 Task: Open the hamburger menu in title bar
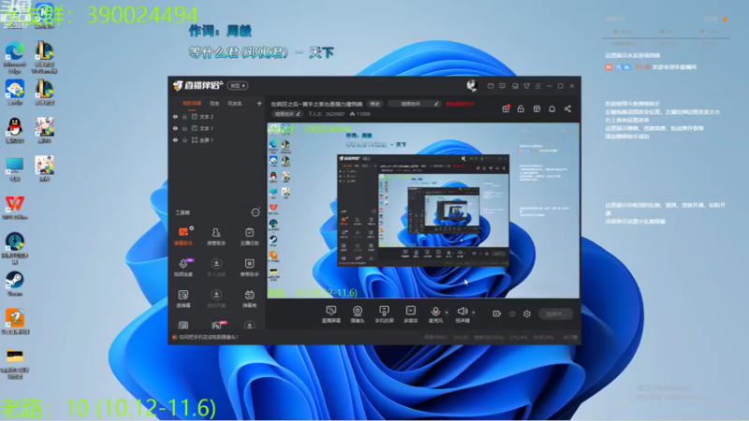pyautogui.click(x=537, y=86)
